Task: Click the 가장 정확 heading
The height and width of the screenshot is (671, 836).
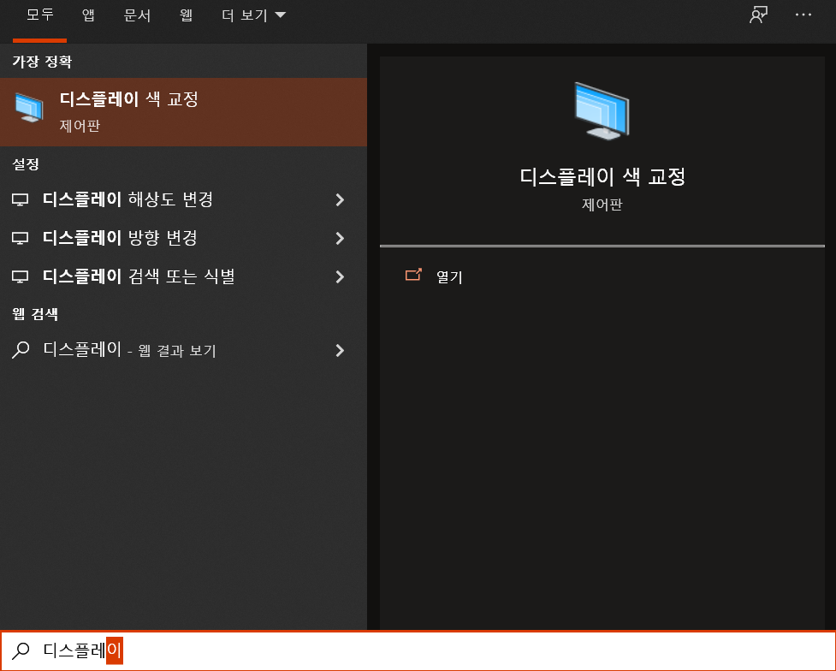Action: [x=42, y=62]
